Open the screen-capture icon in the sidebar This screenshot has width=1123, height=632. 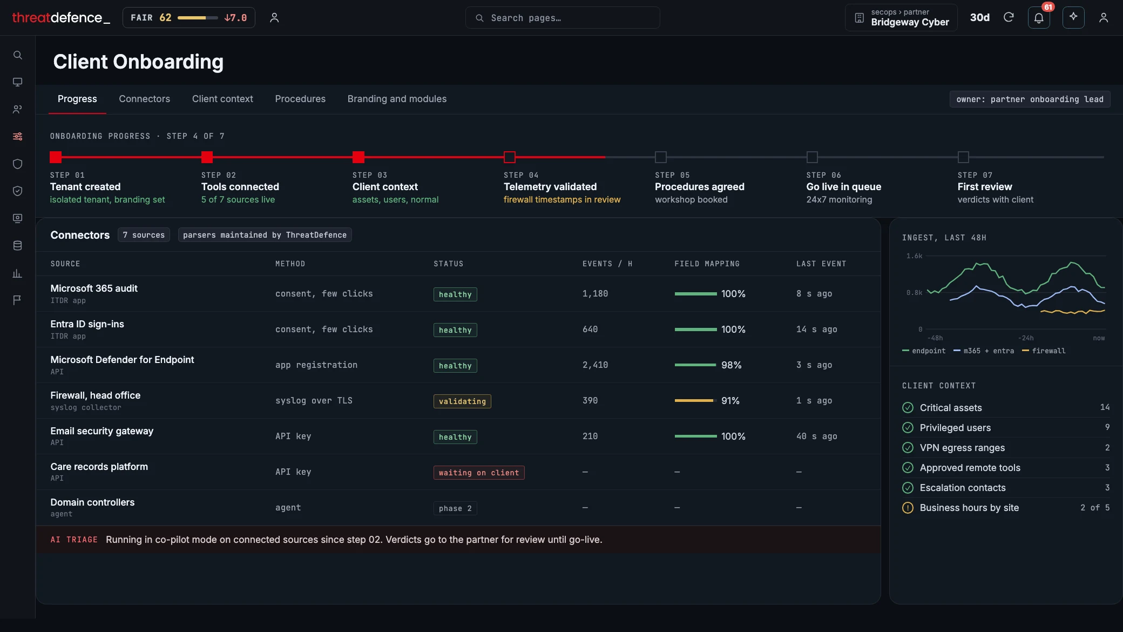17,218
